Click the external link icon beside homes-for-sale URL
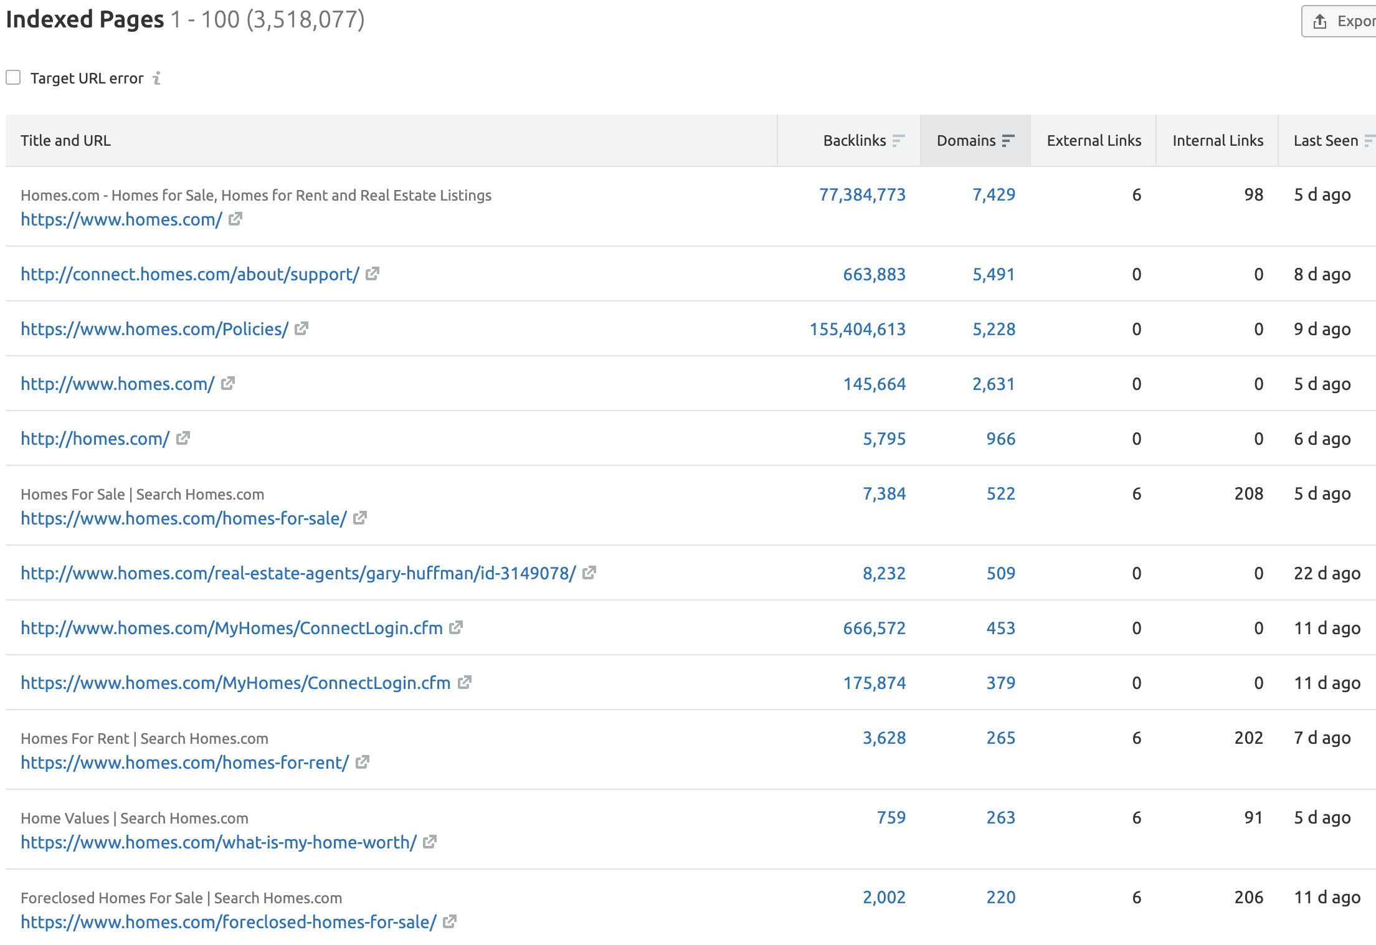The image size is (1376, 945). (359, 518)
